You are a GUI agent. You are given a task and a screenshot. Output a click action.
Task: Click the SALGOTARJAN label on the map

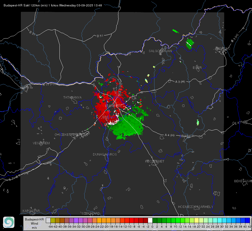pyautogui.click(x=160, y=51)
